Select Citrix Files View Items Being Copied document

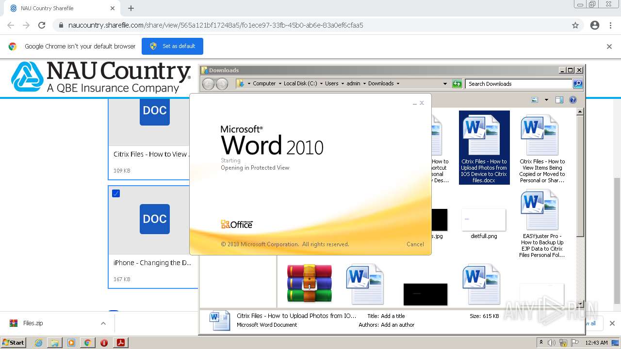click(542, 149)
